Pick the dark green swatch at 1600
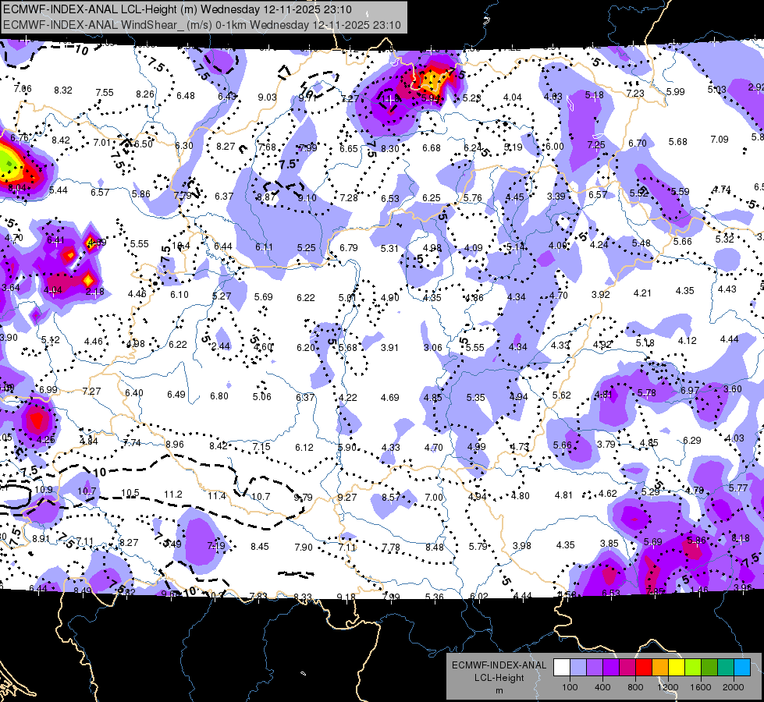This screenshot has width=764, height=702. (x=709, y=667)
